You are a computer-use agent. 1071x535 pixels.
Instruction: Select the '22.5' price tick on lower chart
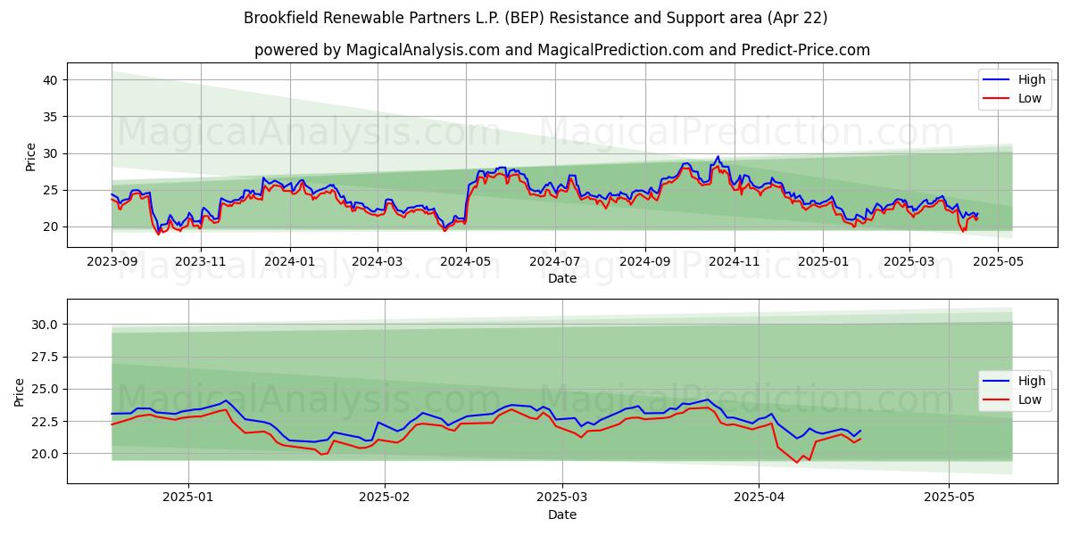coord(46,421)
